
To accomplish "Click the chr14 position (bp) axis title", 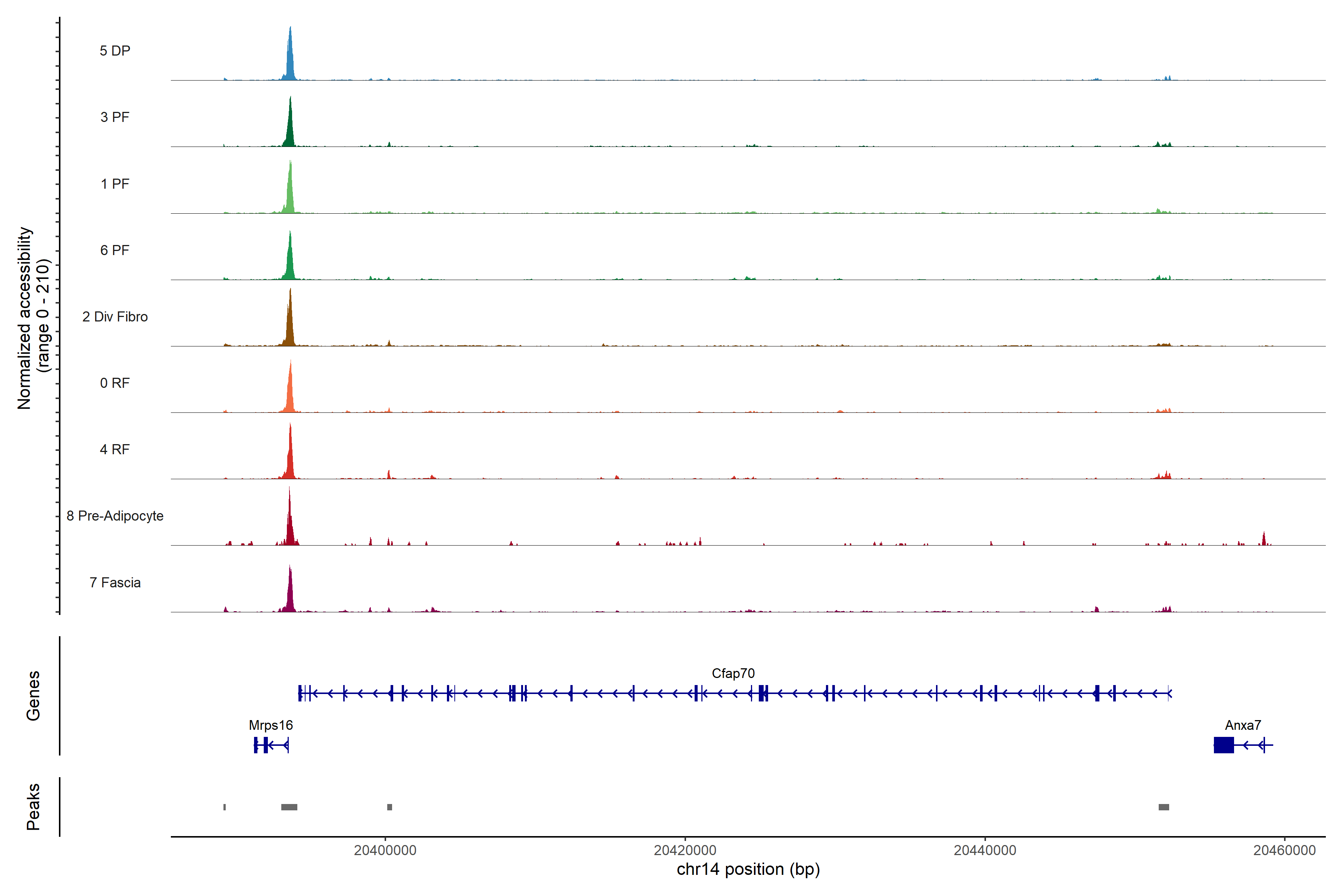I will coord(748,870).
